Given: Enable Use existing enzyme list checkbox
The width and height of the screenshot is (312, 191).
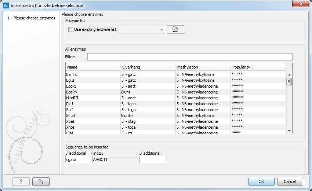Looking at the screenshot, I should point(71,30).
